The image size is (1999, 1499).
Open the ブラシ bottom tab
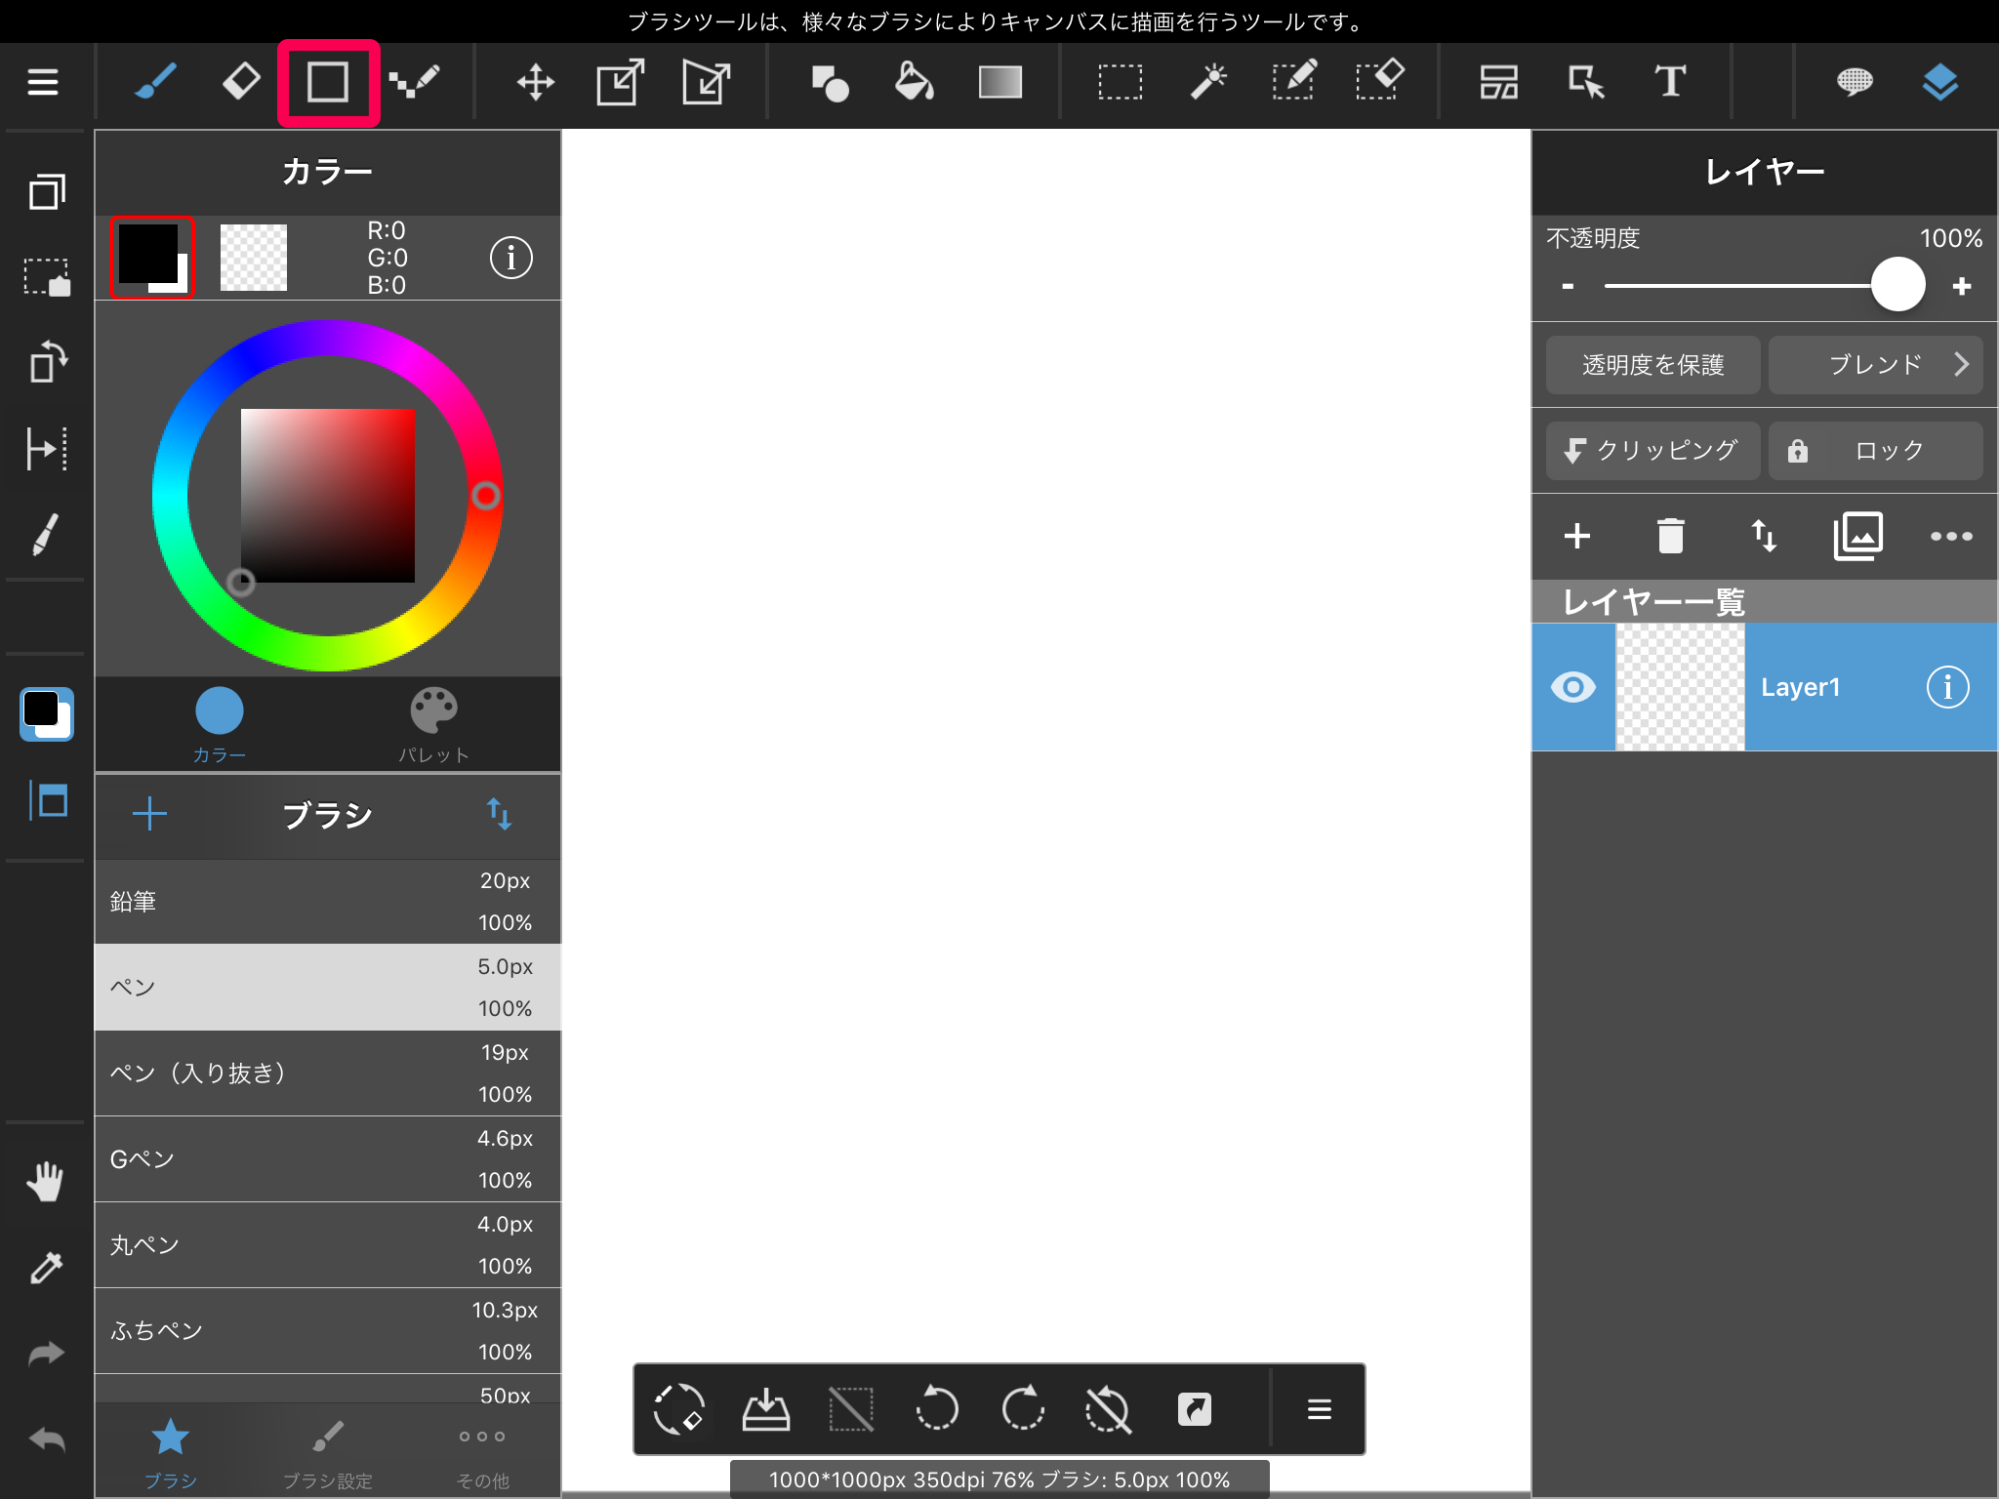pos(171,1452)
